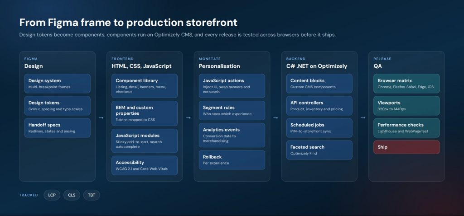Open the Scheduled jobs card
Image resolution: width=464 pixels, height=216 pixels.
pyautogui.click(x=319, y=128)
